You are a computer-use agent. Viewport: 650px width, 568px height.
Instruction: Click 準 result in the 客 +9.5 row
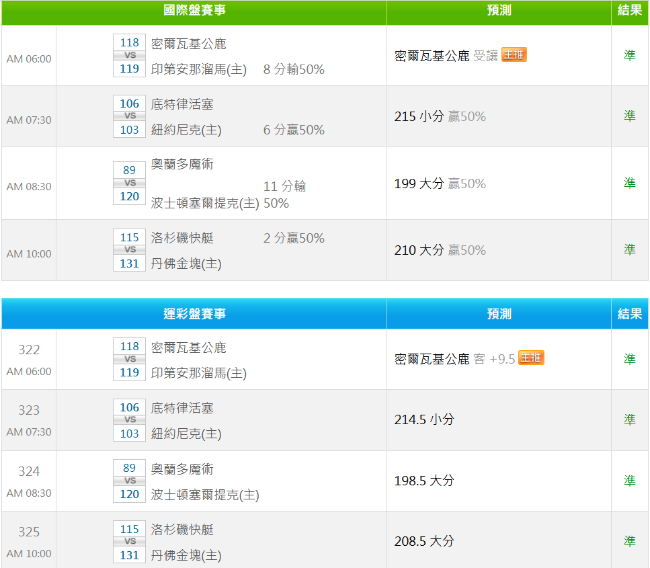[630, 359]
